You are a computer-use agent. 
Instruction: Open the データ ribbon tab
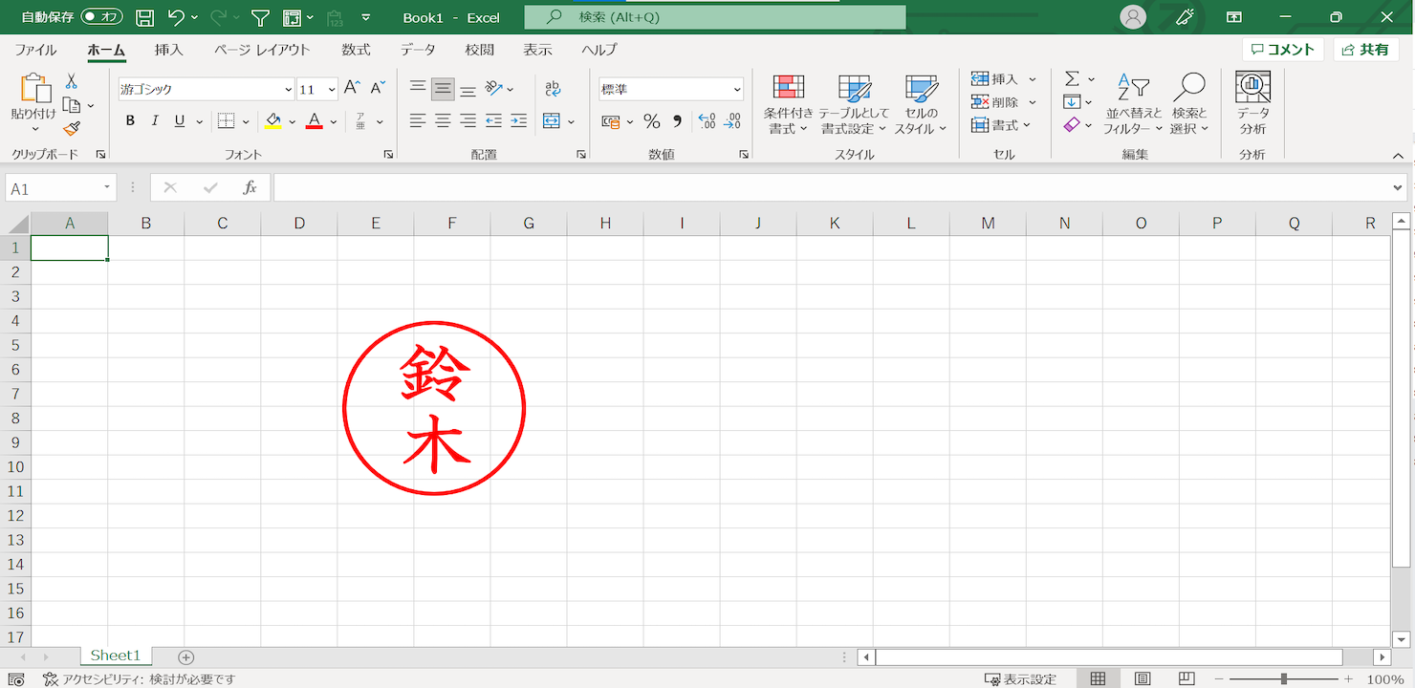click(418, 50)
